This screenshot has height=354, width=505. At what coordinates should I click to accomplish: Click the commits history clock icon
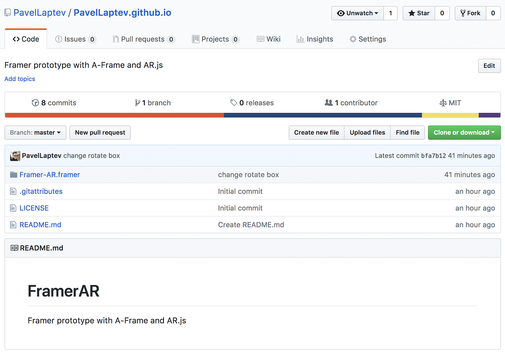(x=35, y=103)
